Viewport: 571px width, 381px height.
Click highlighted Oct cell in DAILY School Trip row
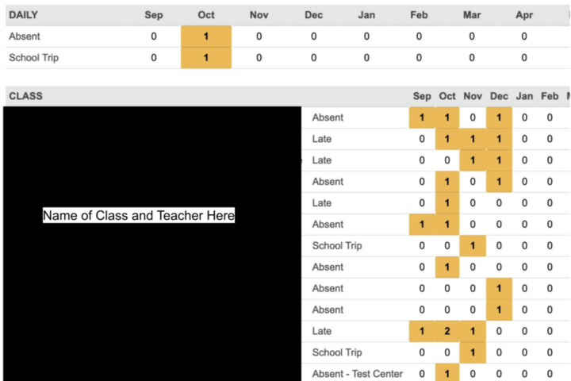coord(206,58)
